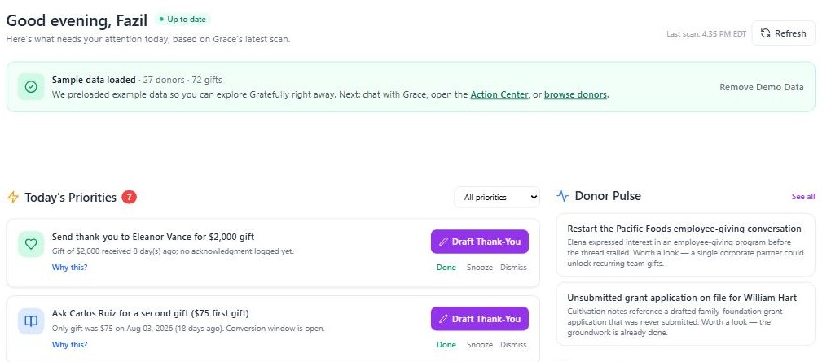This screenshot has height=362, width=831.
Task: Snooze the Carlos Ruiz priority
Action: (x=480, y=345)
